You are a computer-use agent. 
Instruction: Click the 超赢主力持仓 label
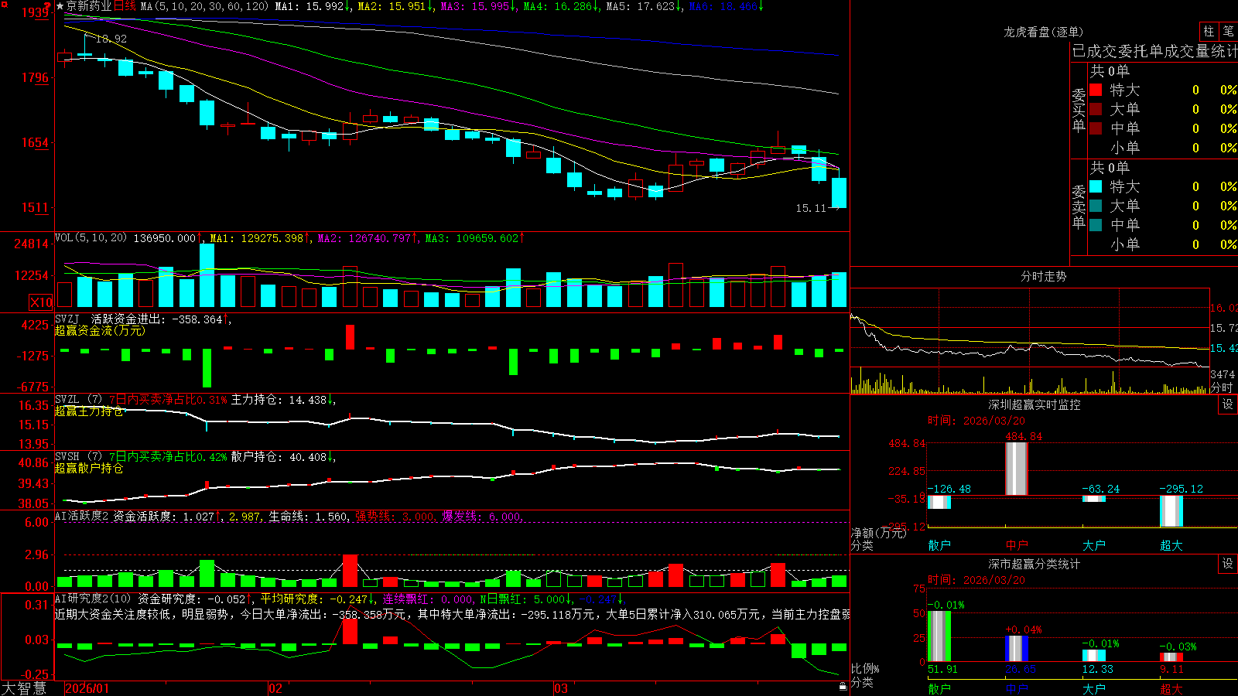pos(89,411)
